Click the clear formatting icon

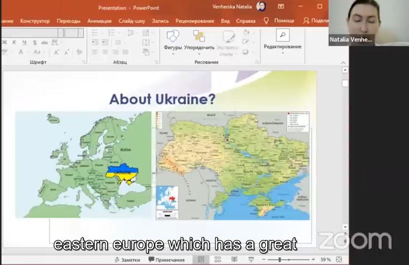tap(79, 52)
